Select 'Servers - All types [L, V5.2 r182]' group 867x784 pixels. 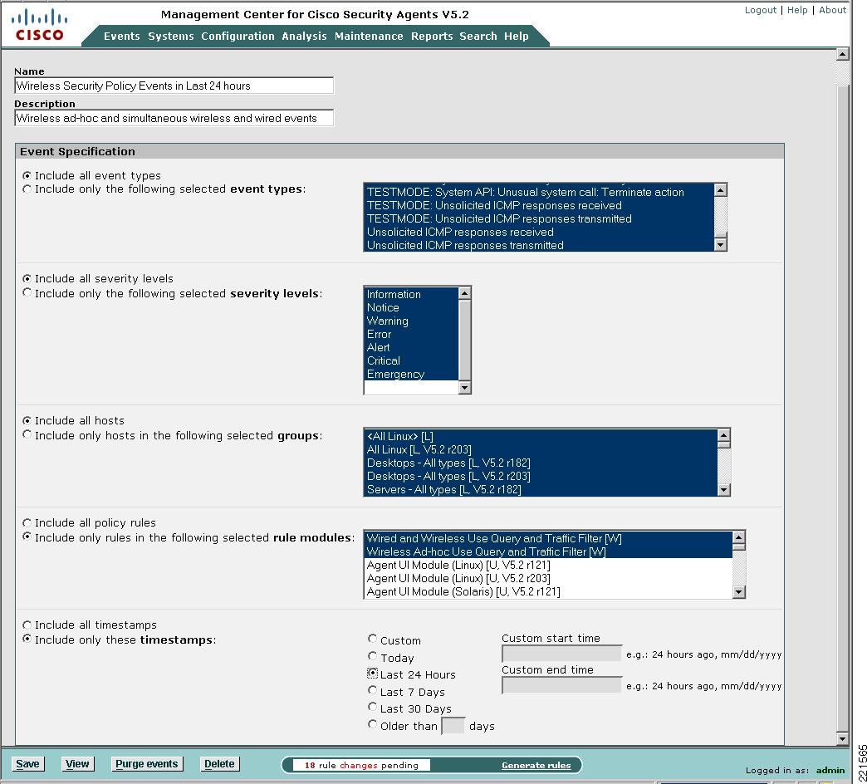(x=541, y=489)
